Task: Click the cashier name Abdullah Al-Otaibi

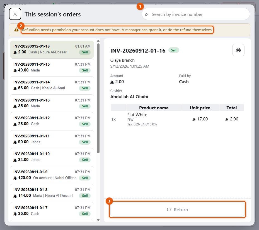Action: coord(129,97)
